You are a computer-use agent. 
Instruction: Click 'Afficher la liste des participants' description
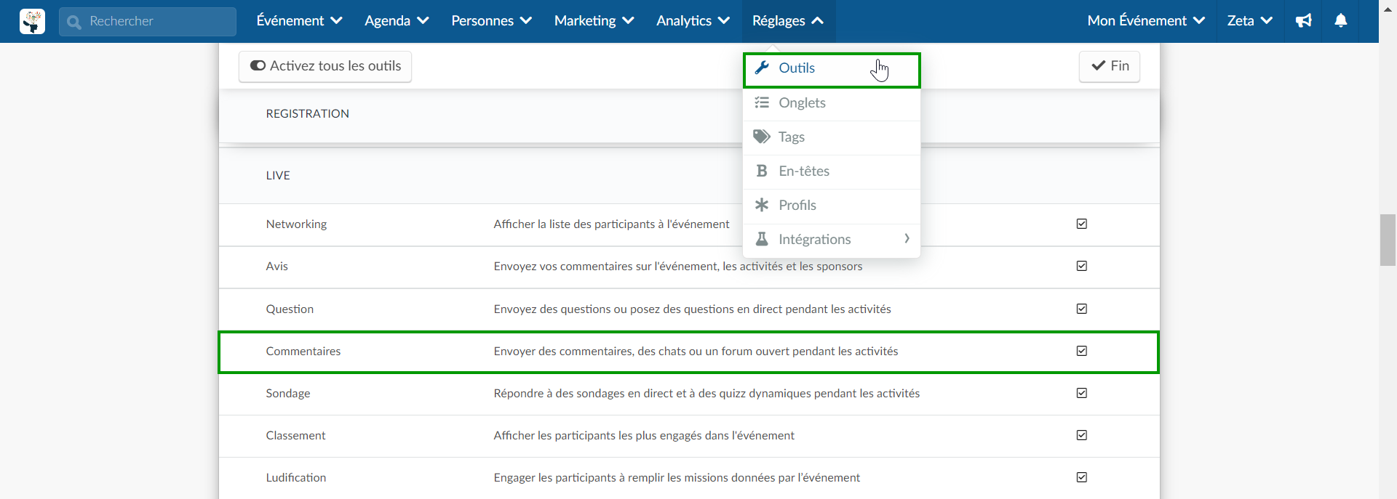pyautogui.click(x=611, y=224)
